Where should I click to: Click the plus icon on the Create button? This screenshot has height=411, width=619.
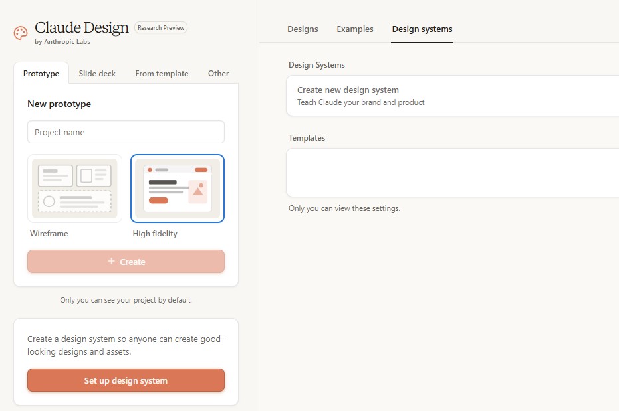coord(111,261)
